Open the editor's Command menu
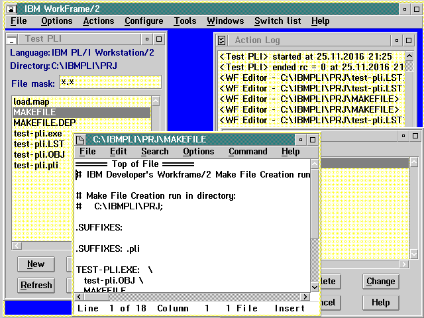The height and width of the screenshot is (318, 424). [x=248, y=152]
